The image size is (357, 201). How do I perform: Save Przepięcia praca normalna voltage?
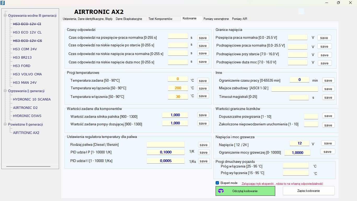(324, 38)
